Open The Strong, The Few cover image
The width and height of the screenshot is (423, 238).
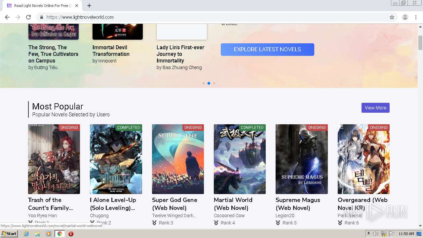click(54, 31)
